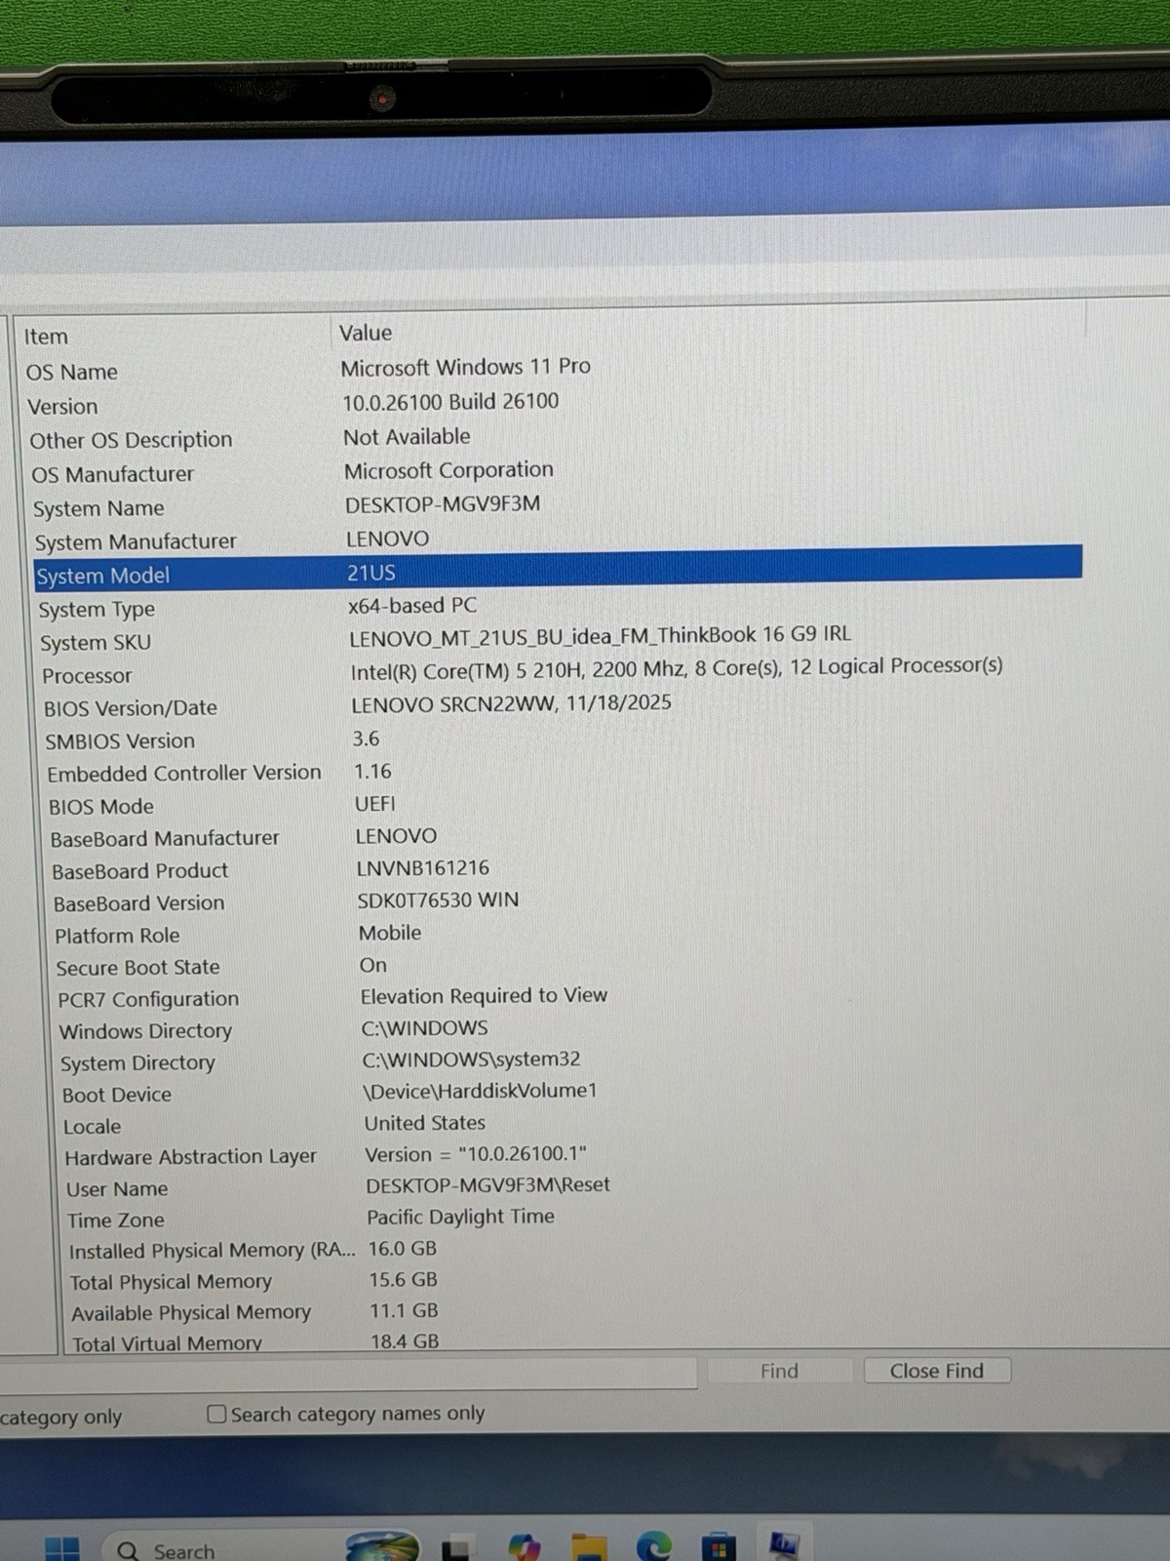
Task: Click the 'Mobile' platform value
Action: [x=390, y=933]
